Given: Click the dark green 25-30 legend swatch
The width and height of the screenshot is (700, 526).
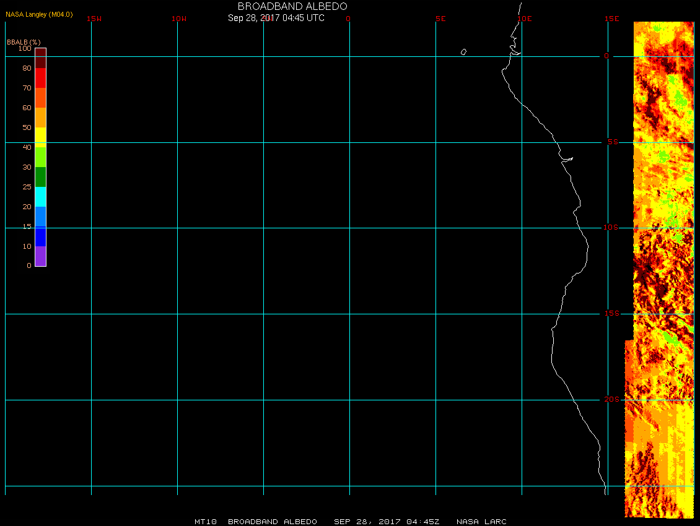Looking at the screenshot, I should 41,176.
